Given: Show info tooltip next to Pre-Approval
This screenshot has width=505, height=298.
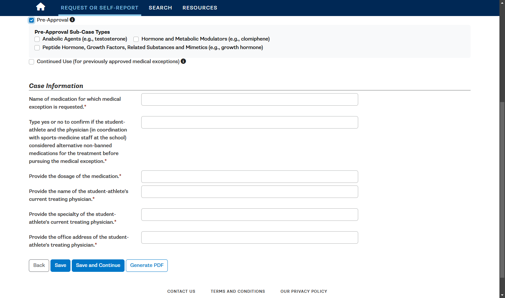Looking at the screenshot, I should 72,20.
